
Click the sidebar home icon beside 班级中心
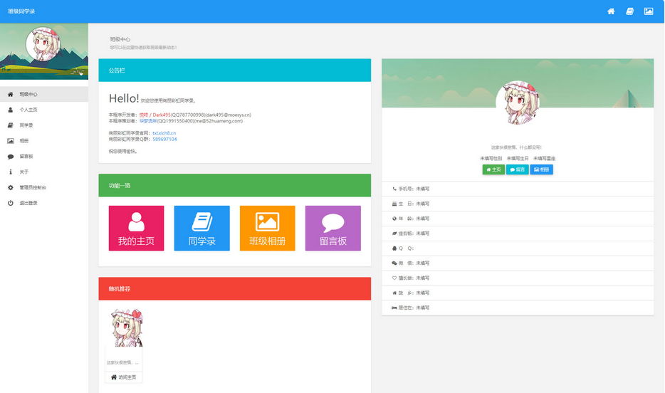10,94
